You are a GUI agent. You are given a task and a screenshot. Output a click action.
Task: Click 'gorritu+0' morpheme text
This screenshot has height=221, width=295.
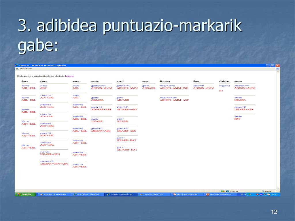coord(123,86)
